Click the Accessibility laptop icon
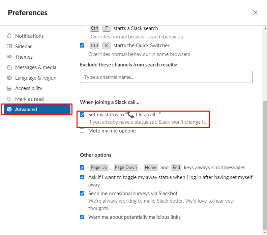The image size is (267, 235). click(x=9, y=88)
